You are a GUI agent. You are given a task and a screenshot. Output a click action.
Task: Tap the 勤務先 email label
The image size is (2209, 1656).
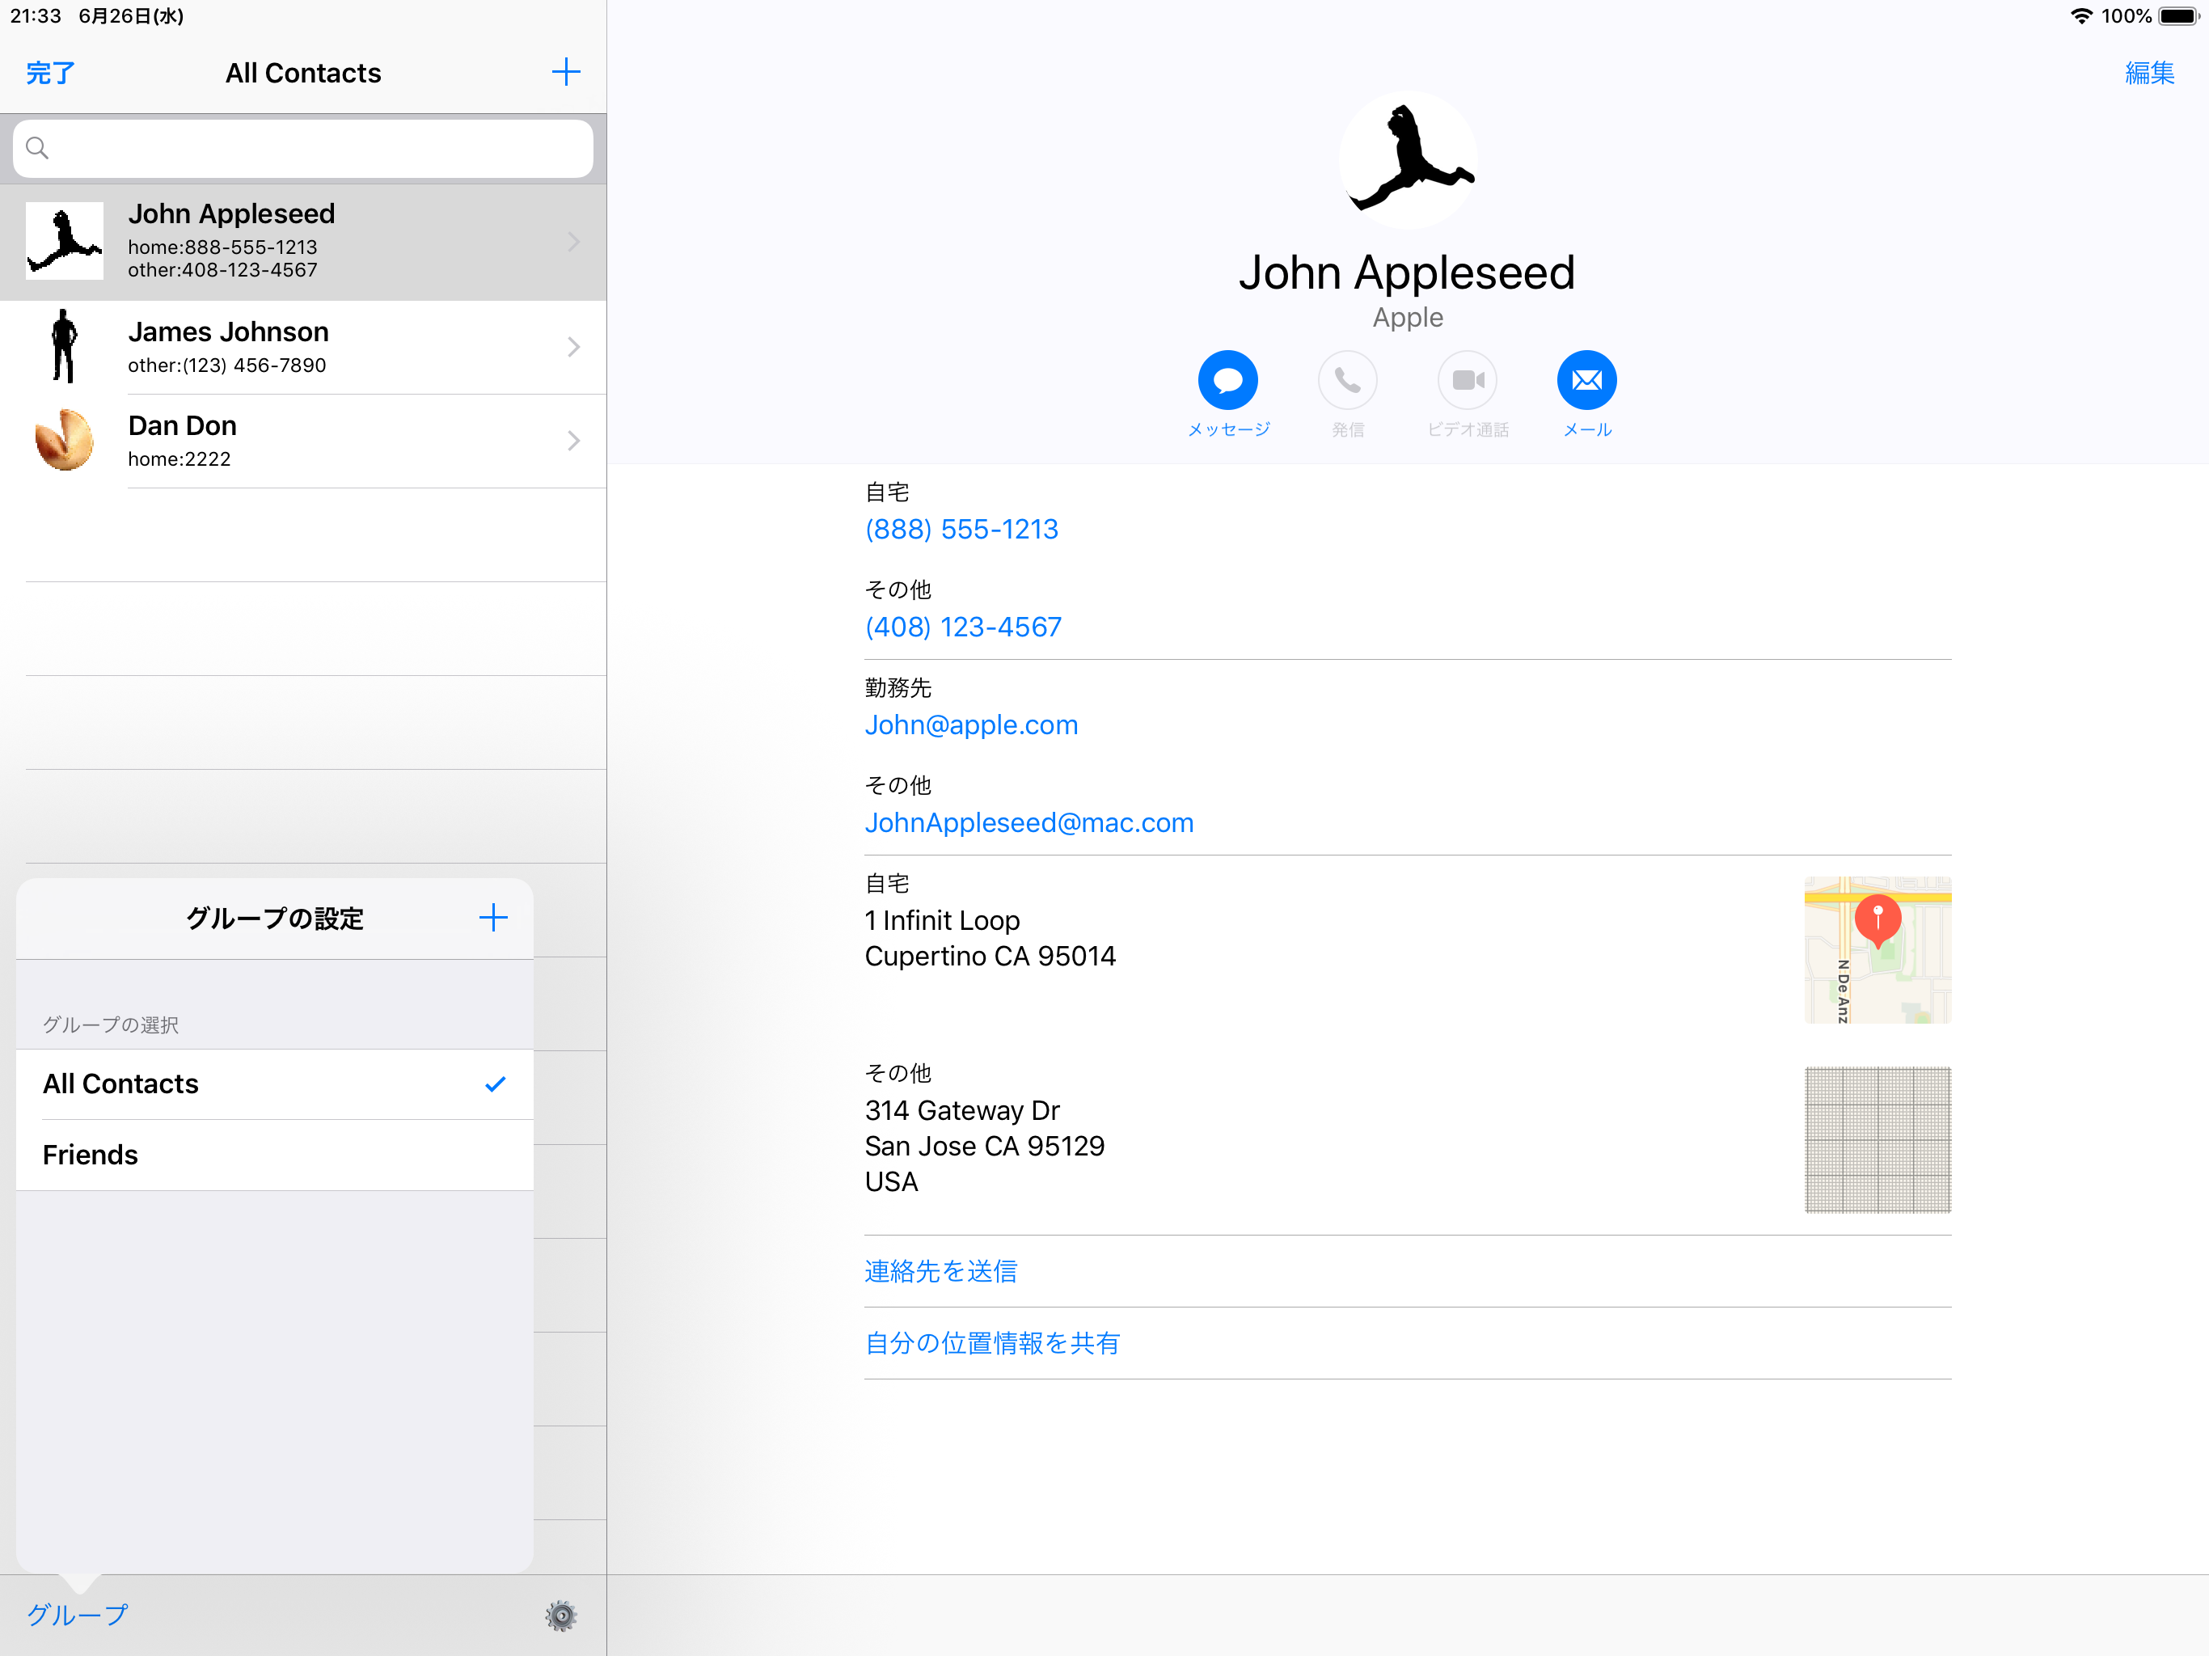point(898,688)
